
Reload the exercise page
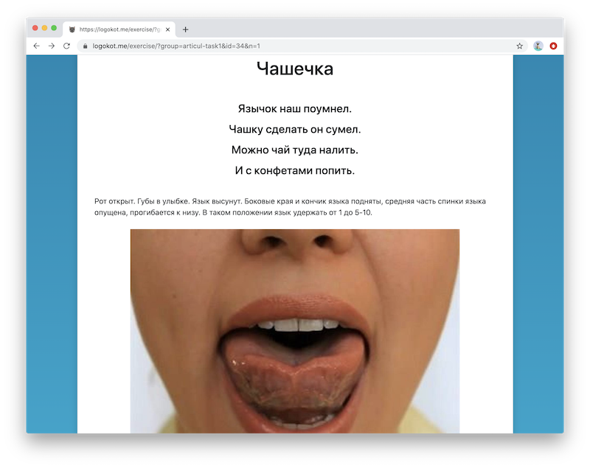pyautogui.click(x=67, y=45)
